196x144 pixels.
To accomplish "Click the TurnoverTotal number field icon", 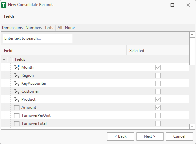I will [x=17, y=123].
